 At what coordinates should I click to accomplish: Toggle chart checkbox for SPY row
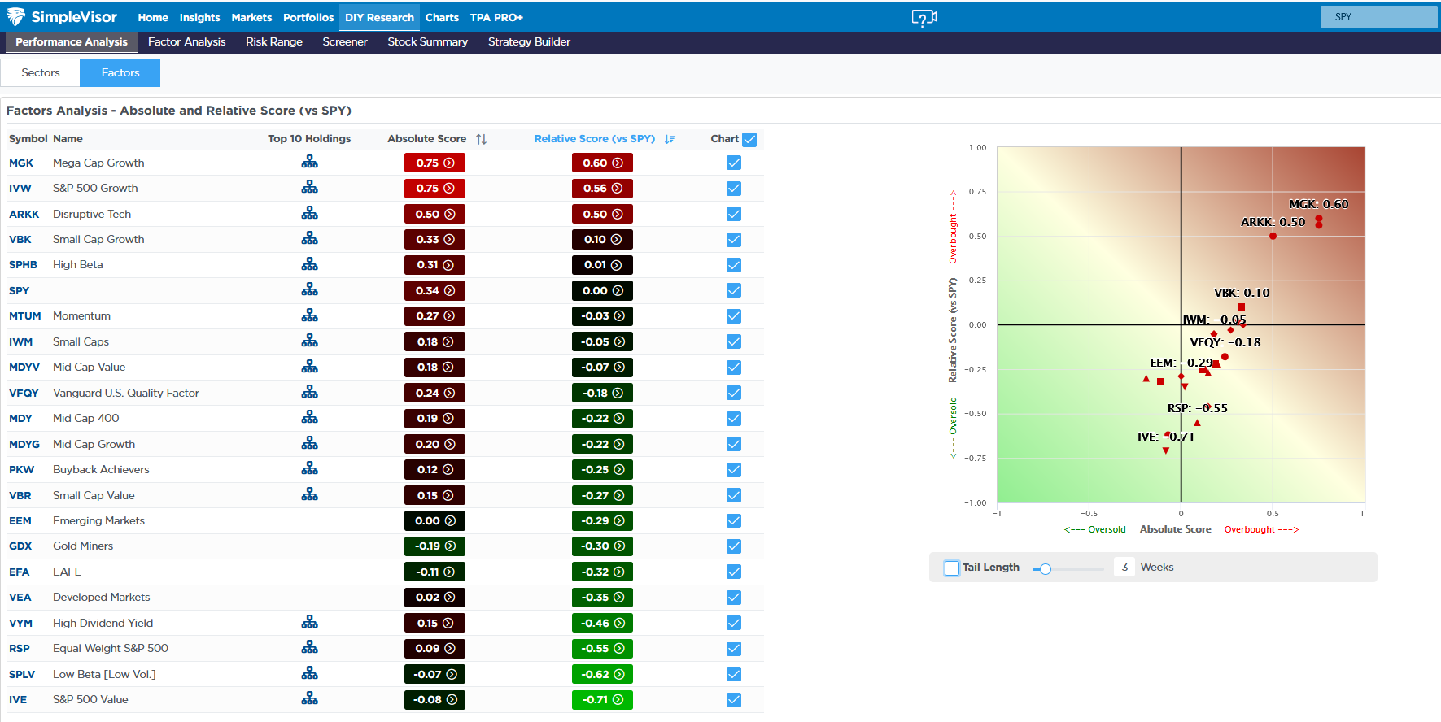click(734, 290)
